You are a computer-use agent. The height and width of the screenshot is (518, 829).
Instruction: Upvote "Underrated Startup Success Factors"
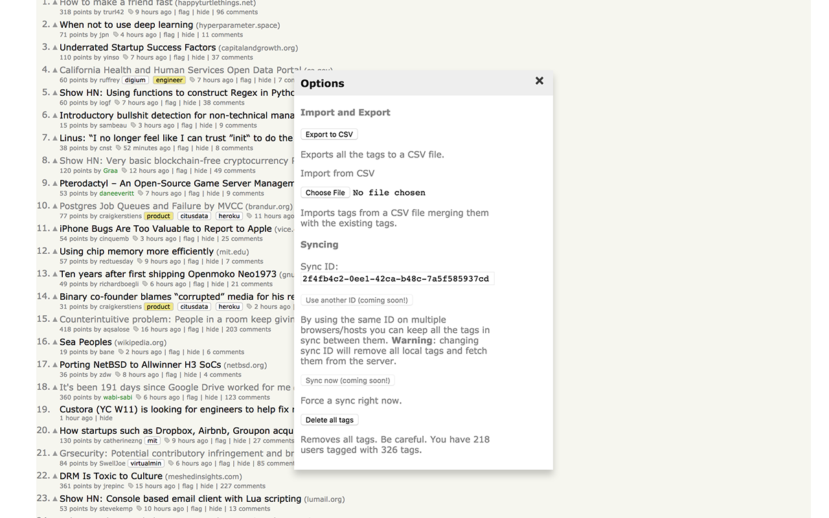pyautogui.click(x=54, y=47)
